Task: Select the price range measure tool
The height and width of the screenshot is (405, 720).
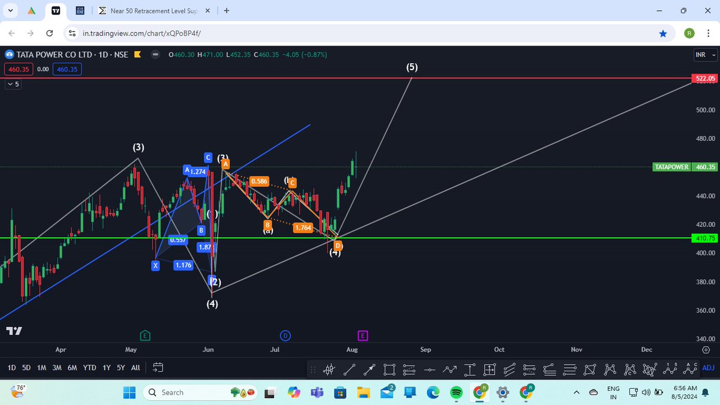Action: tap(470, 370)
